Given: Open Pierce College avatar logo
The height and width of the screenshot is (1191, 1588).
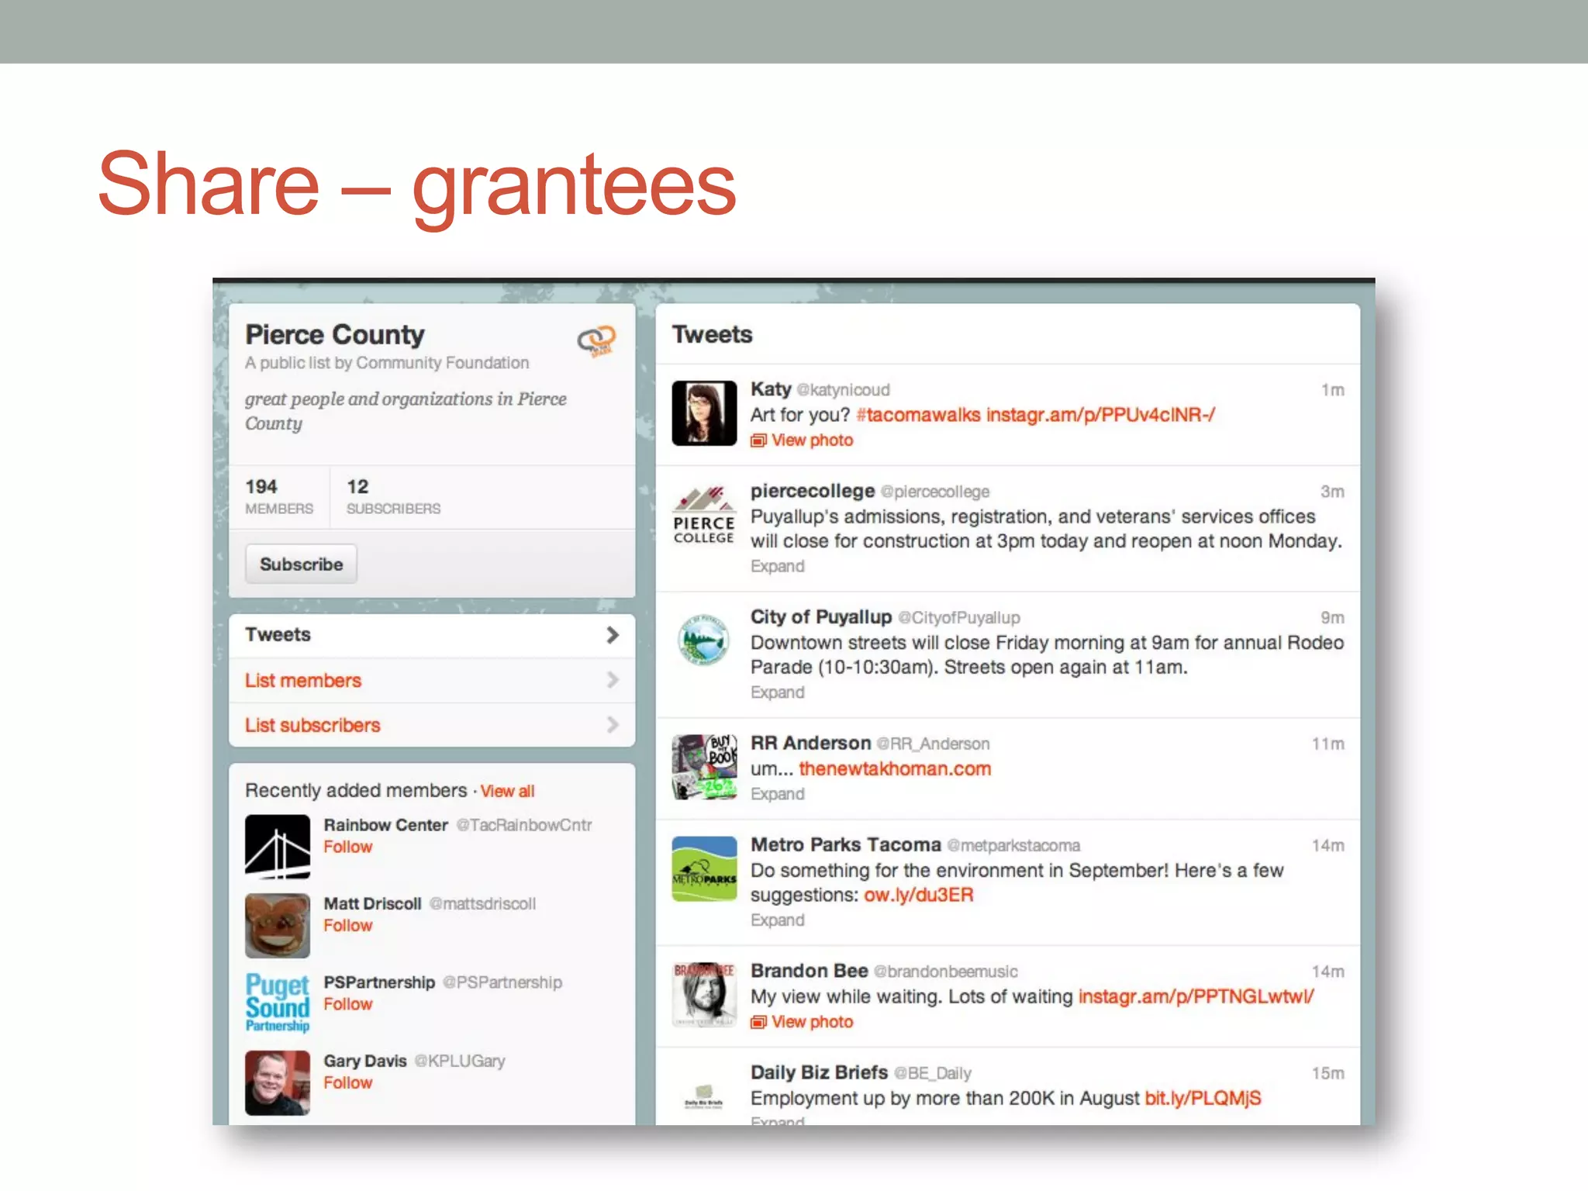Looking at the screenshot, I should [704, 514].
